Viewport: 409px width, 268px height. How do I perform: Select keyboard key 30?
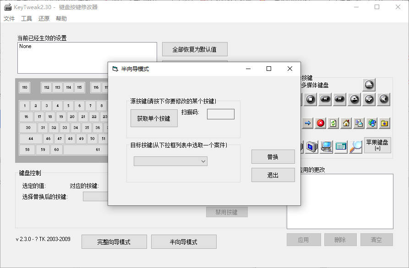[28, 128]
